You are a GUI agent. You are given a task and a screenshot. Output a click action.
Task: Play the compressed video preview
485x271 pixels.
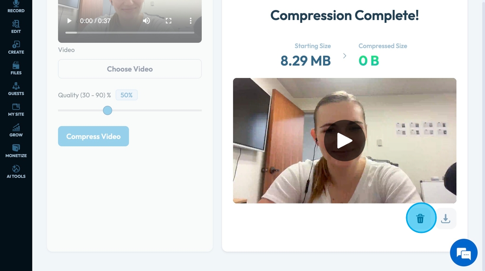(345, 140)
